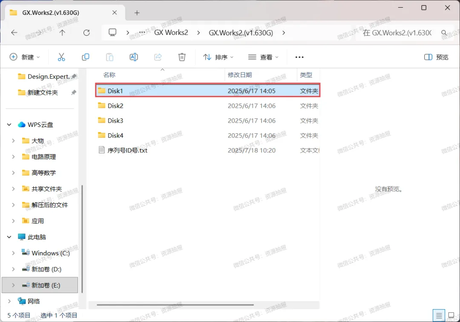Sort by 修改日期 column header
This screenshot has width=460, height=322.
240,75
